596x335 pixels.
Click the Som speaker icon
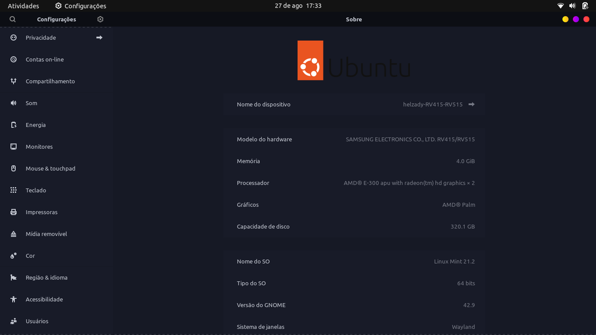click(14, 103)
